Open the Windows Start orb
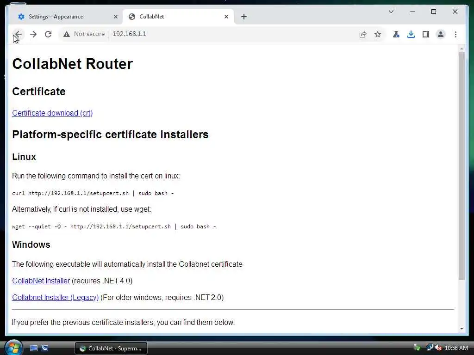Screen dimensions: 474x355 tap(13, 348)
